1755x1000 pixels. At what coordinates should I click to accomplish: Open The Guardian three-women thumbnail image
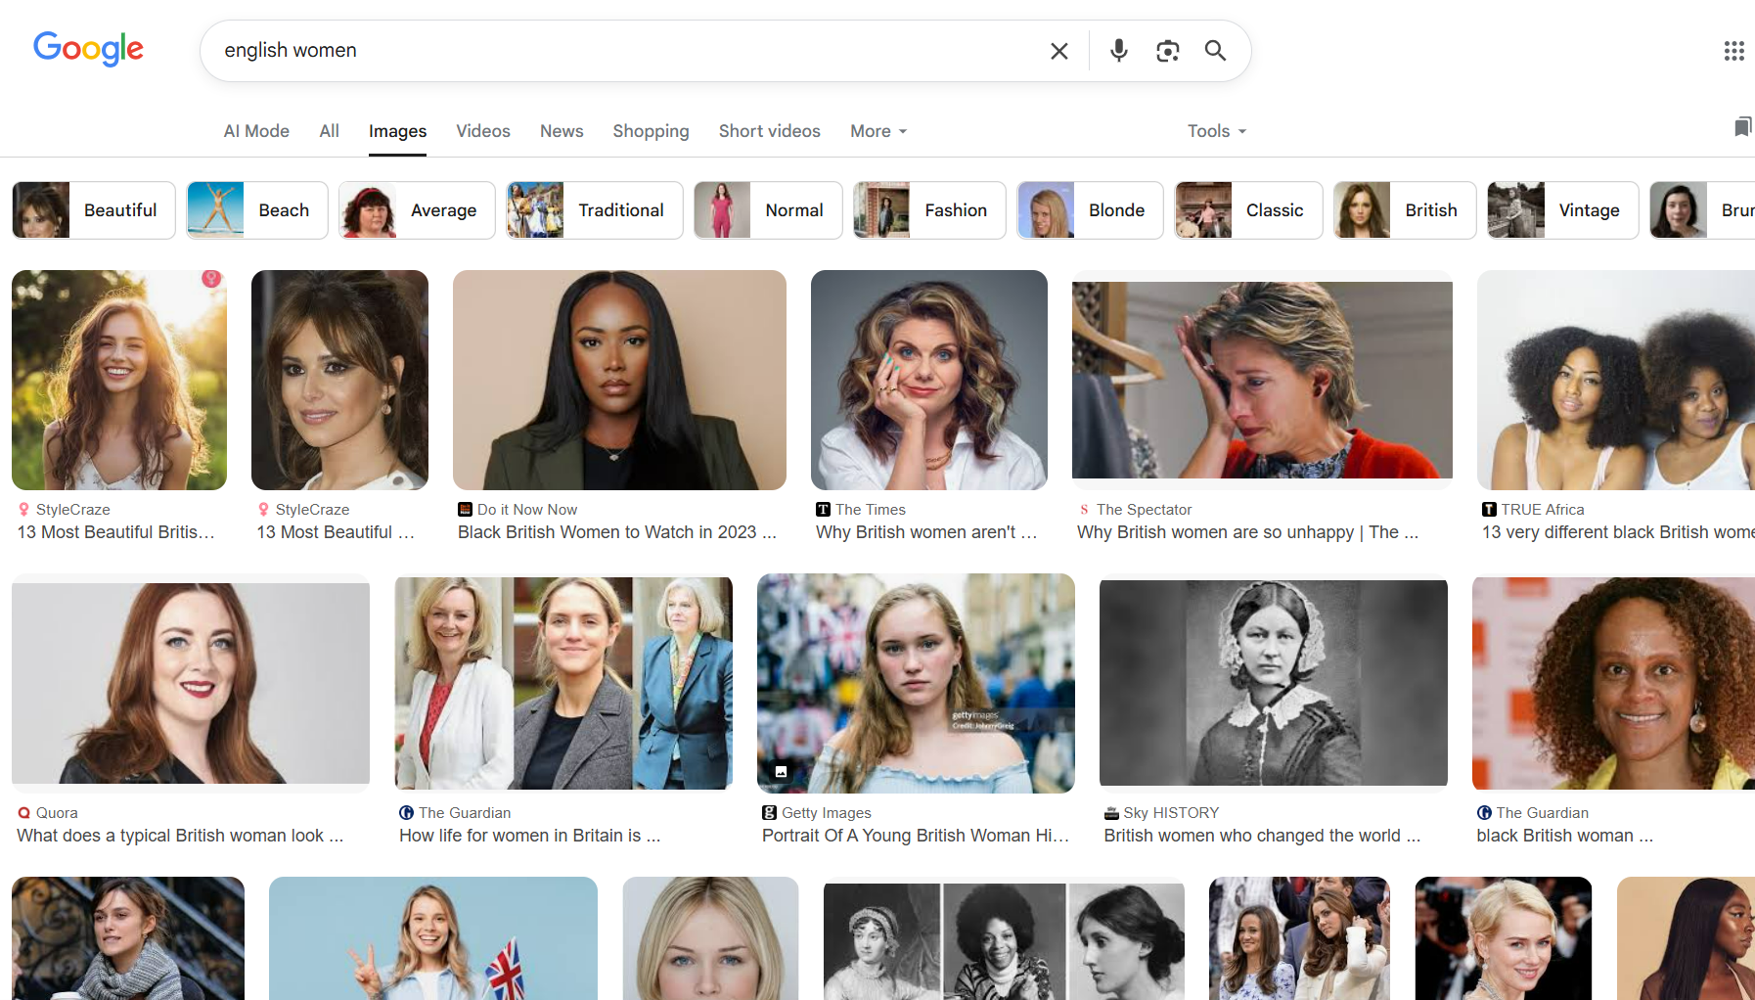(563, 683)
